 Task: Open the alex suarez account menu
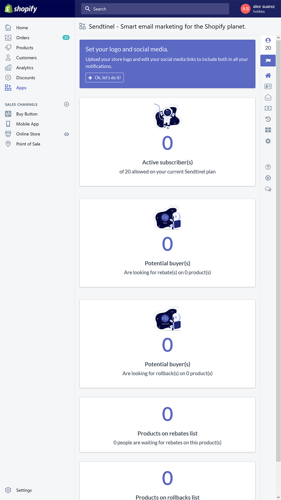(x=258, y=9)
